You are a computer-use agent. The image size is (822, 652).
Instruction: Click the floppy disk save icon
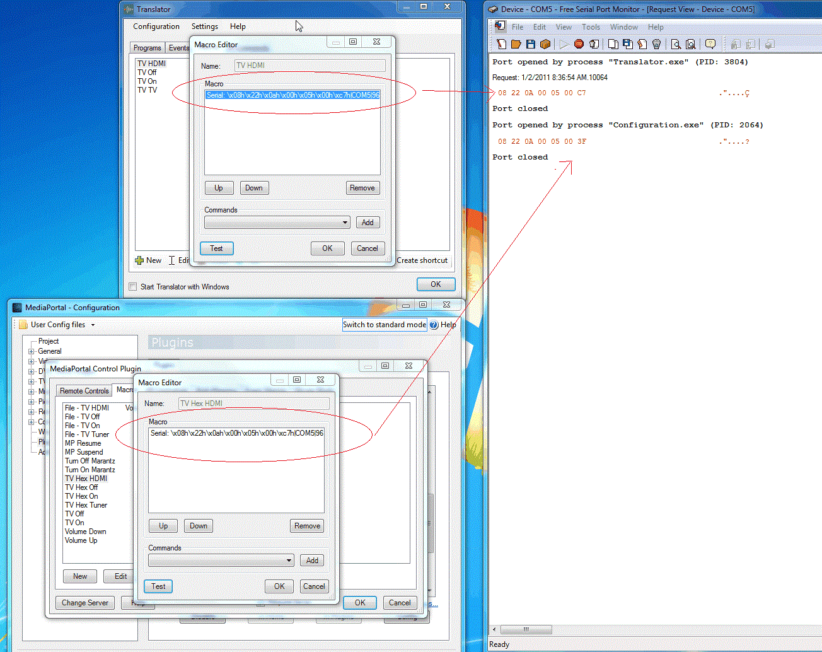tap(530, 44)
